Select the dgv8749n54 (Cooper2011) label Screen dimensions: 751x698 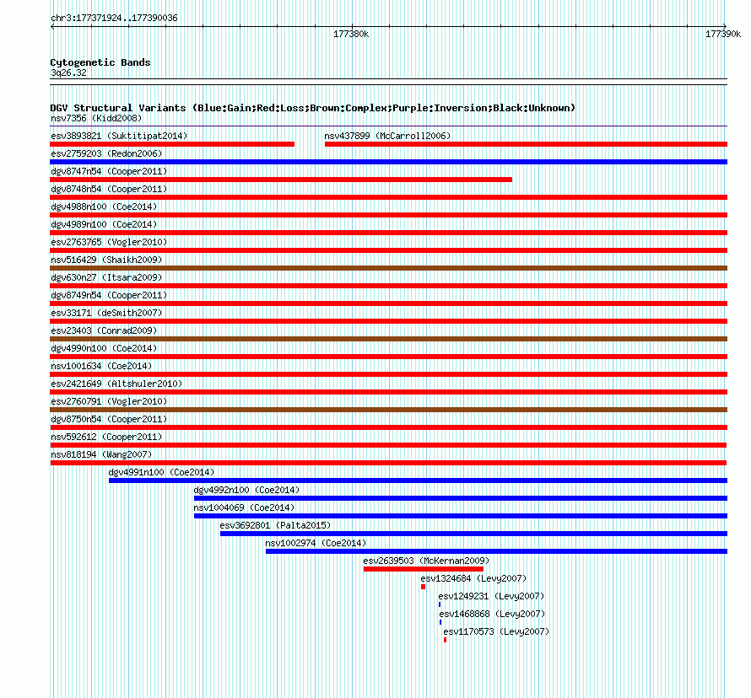click(x=109, y=295)
